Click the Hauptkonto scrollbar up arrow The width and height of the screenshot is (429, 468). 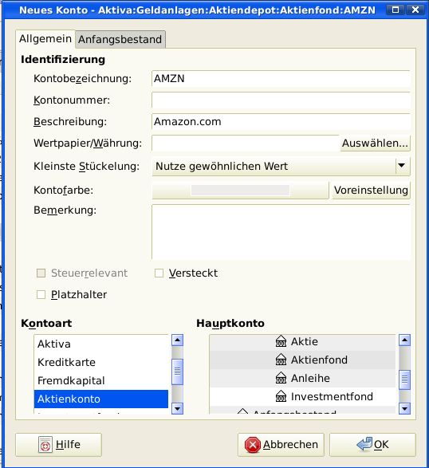coord(404,340)
